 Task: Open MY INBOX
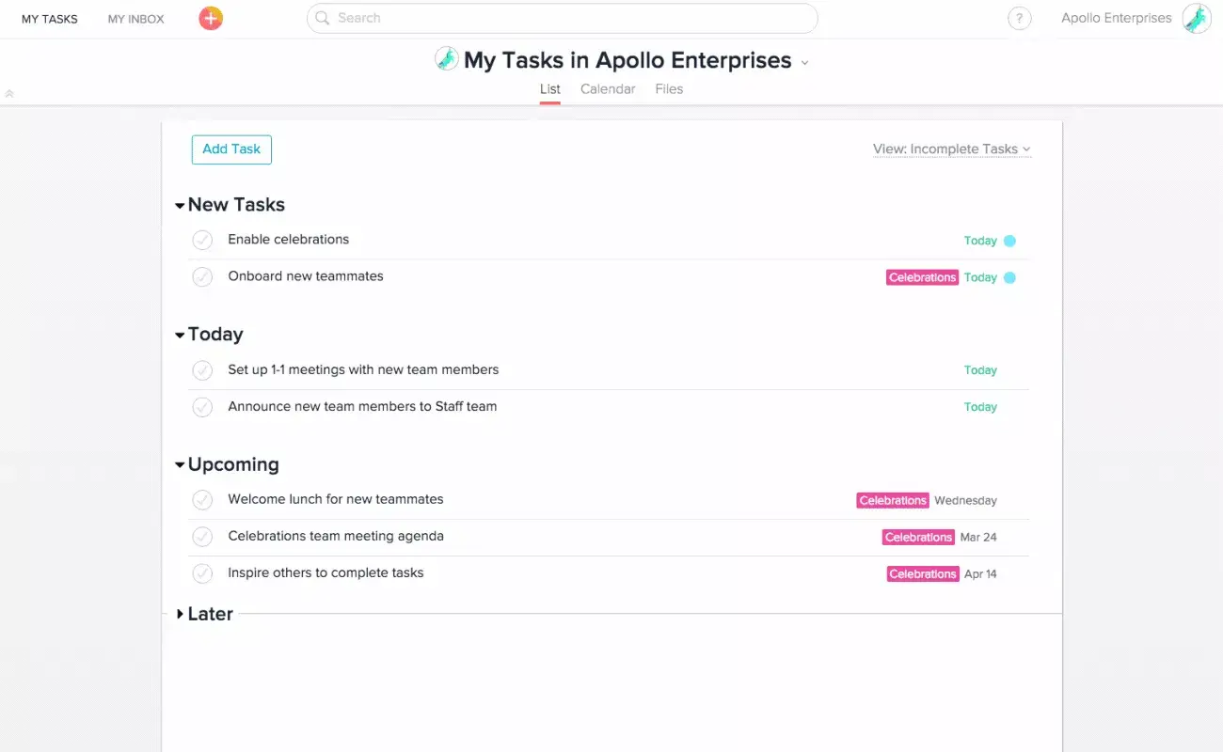(x=135, y=18)
